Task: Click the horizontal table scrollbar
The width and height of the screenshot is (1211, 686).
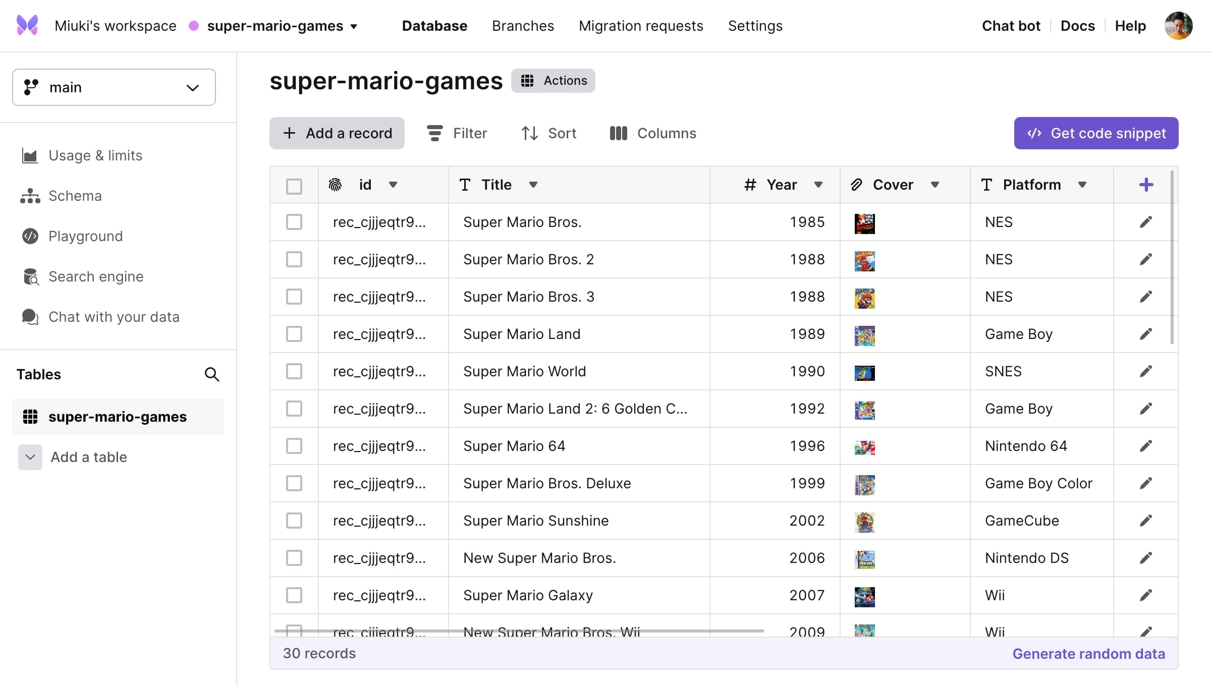Action: 519,631
